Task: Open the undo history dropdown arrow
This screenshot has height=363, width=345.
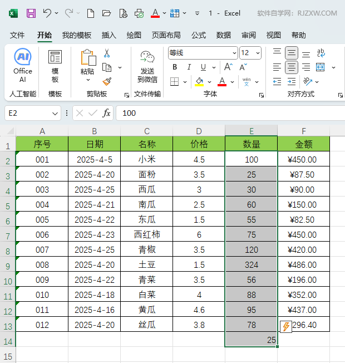Action: coord(56,13)
